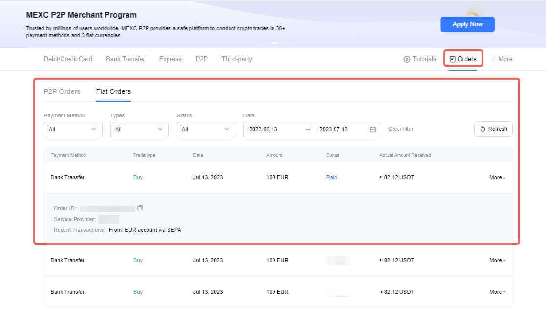Expand the Types filter dropdown
The width and height of the screenshot is (546, 318).
click(139, 129)
